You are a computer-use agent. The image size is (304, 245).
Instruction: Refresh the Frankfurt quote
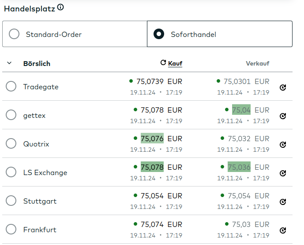point(283,230)
